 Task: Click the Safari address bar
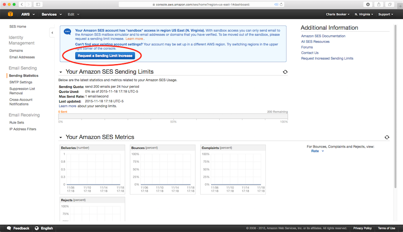[x=201, y=4]
